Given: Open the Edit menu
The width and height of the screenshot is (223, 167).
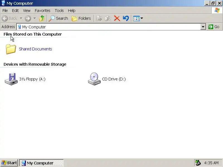Looking at the screenshot, I should point(15,11).
